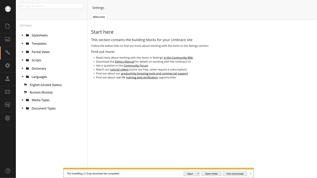Collapse the Languages tree node arrow

[x=23, y=77]
